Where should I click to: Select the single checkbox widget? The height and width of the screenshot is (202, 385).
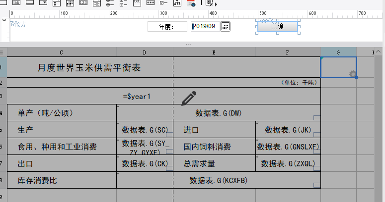point(163,2)
